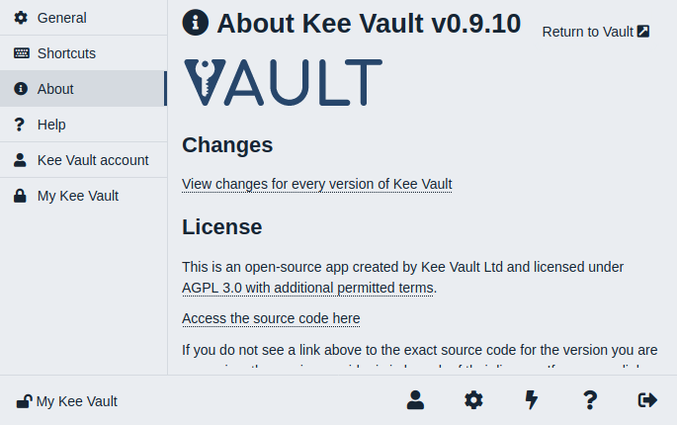This screenshot has width=677, height=425.
Task: Select the My Kee Vault padlock icon
Action: pyautogui.click(x=20, y=196)
